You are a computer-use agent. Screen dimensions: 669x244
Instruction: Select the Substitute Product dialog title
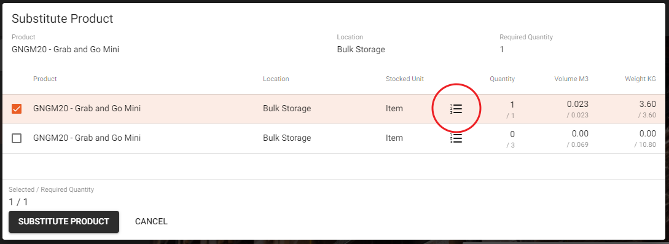[x=62, y=19]
